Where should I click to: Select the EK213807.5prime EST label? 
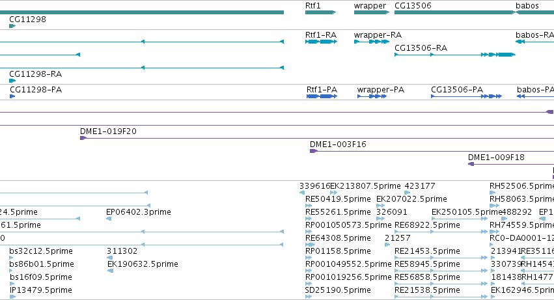pos(365,186)
